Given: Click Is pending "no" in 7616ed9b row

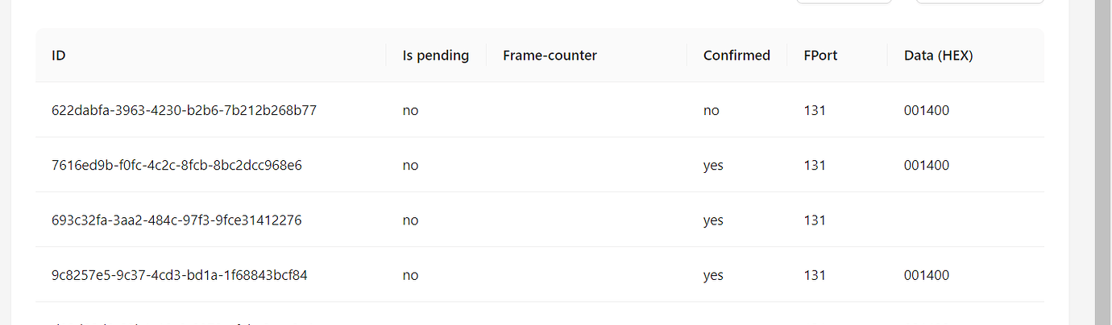Looking at the screenshot, I should 410,165.
